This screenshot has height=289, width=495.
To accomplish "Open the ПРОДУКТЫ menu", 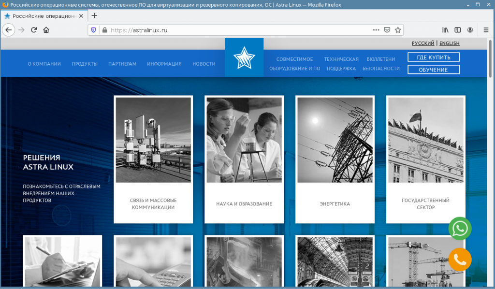I will pos(85,64).
